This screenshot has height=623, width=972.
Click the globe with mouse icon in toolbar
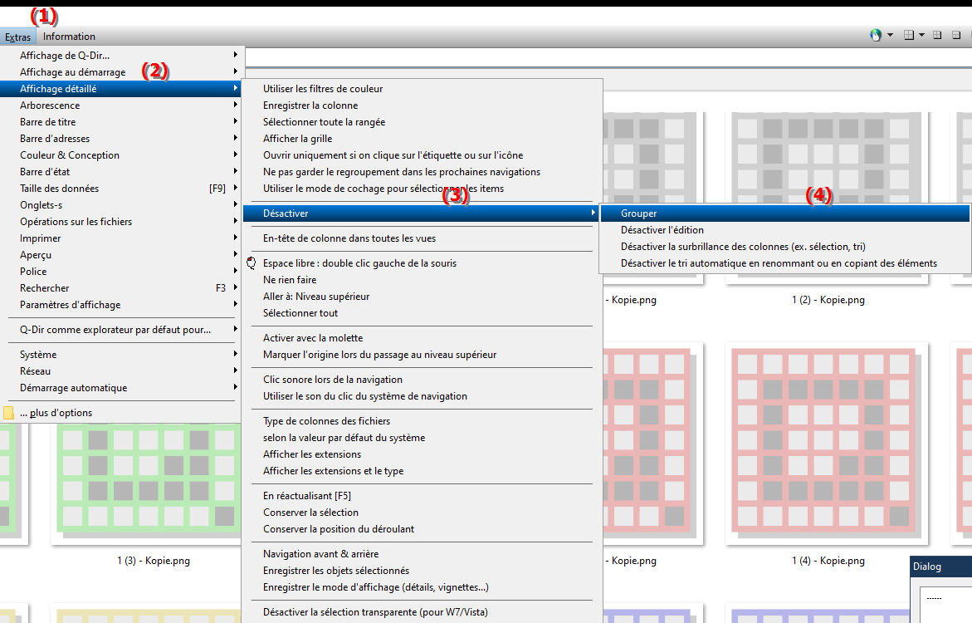(x=875, y=36)
